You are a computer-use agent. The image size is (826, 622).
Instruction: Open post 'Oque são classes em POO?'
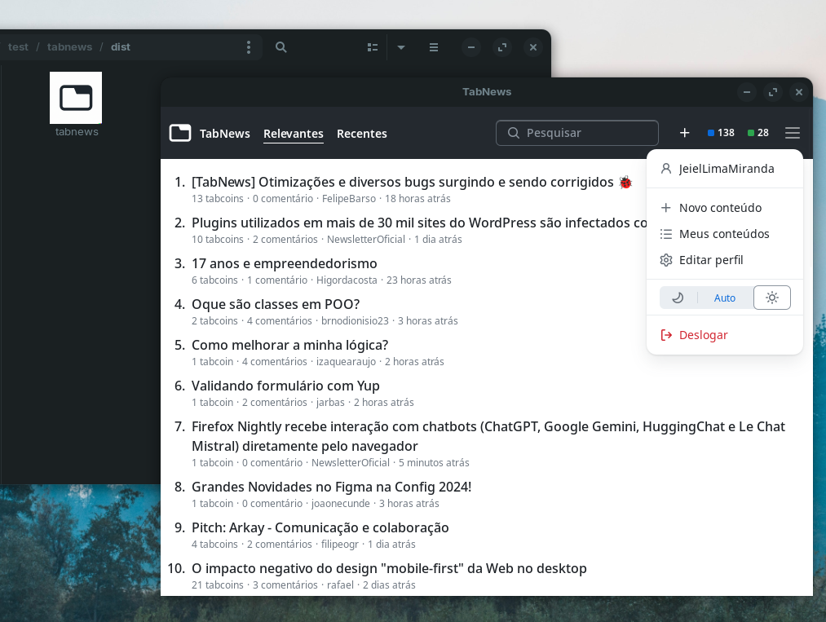tap(276, 304)
